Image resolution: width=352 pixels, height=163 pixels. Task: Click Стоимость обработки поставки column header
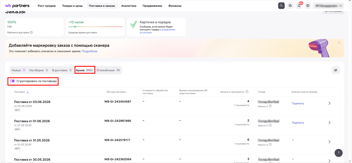(155, 92)
